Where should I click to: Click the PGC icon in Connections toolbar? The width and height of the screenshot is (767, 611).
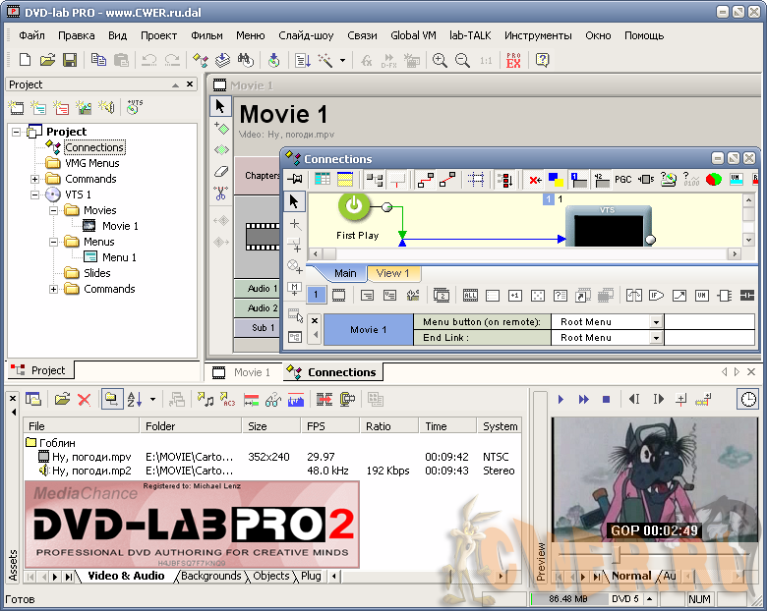(x=622, y=180)
